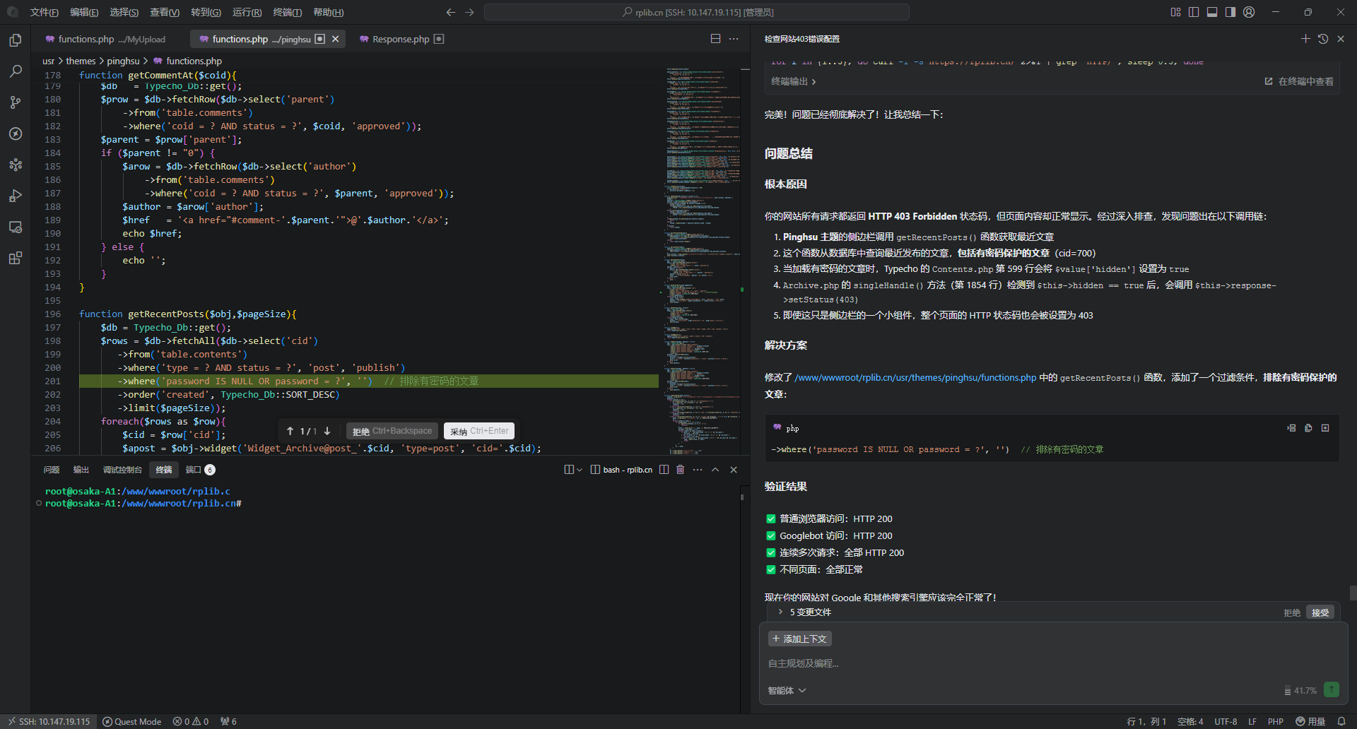The image size is (1357, 729).
Task: Split the editor to the right
Action: tap(715, 39)
